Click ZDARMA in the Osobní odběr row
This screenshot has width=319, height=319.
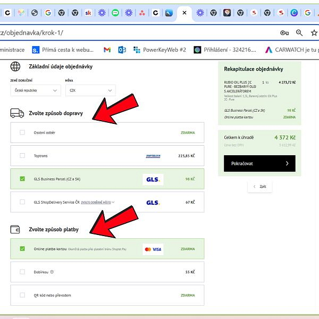click(x=188, y=132)
